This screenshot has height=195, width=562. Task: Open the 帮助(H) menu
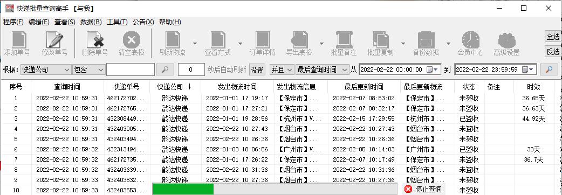tap(170, 22)
